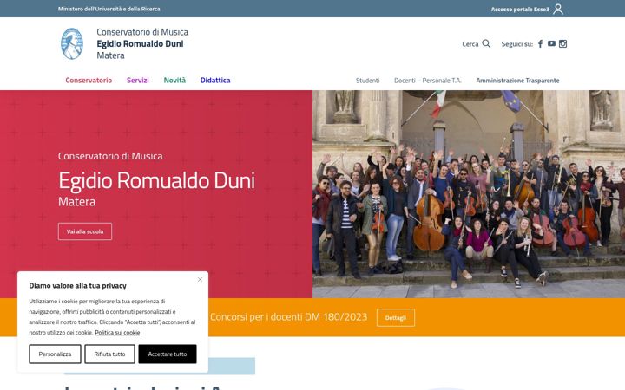Click Diamo valore alla tua privacy heading
Screen dimensions: 625x390
77,286
